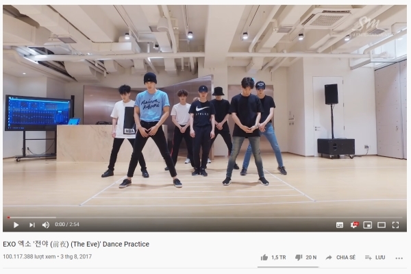Open the three-dot more actions menu
411x274 pixels.
(399, 258)
